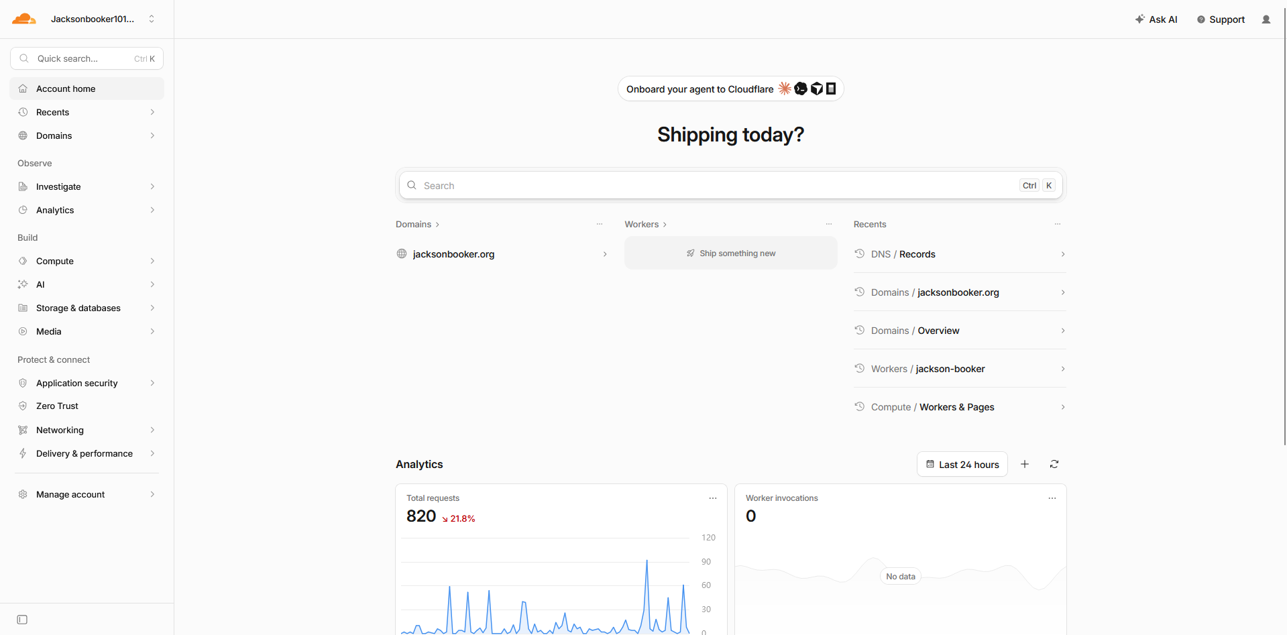Expand Domains in sidebar
Screen dimensions: 1287x635
pyautogui.click(x=87, y=135)
